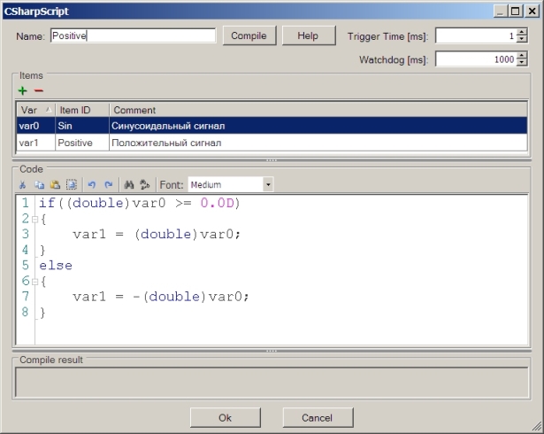Cancel the script dialog
This screenshot has height=434, width=544.
click(318, 418)
